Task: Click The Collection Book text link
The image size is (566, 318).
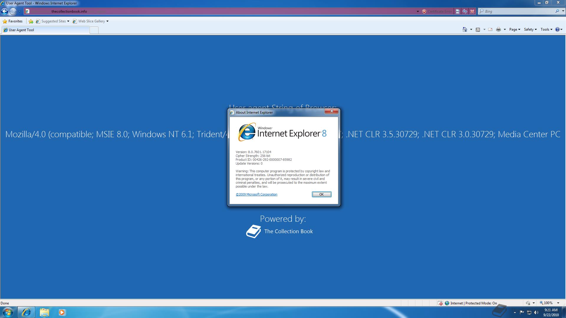Action: [x=288, y=231]
